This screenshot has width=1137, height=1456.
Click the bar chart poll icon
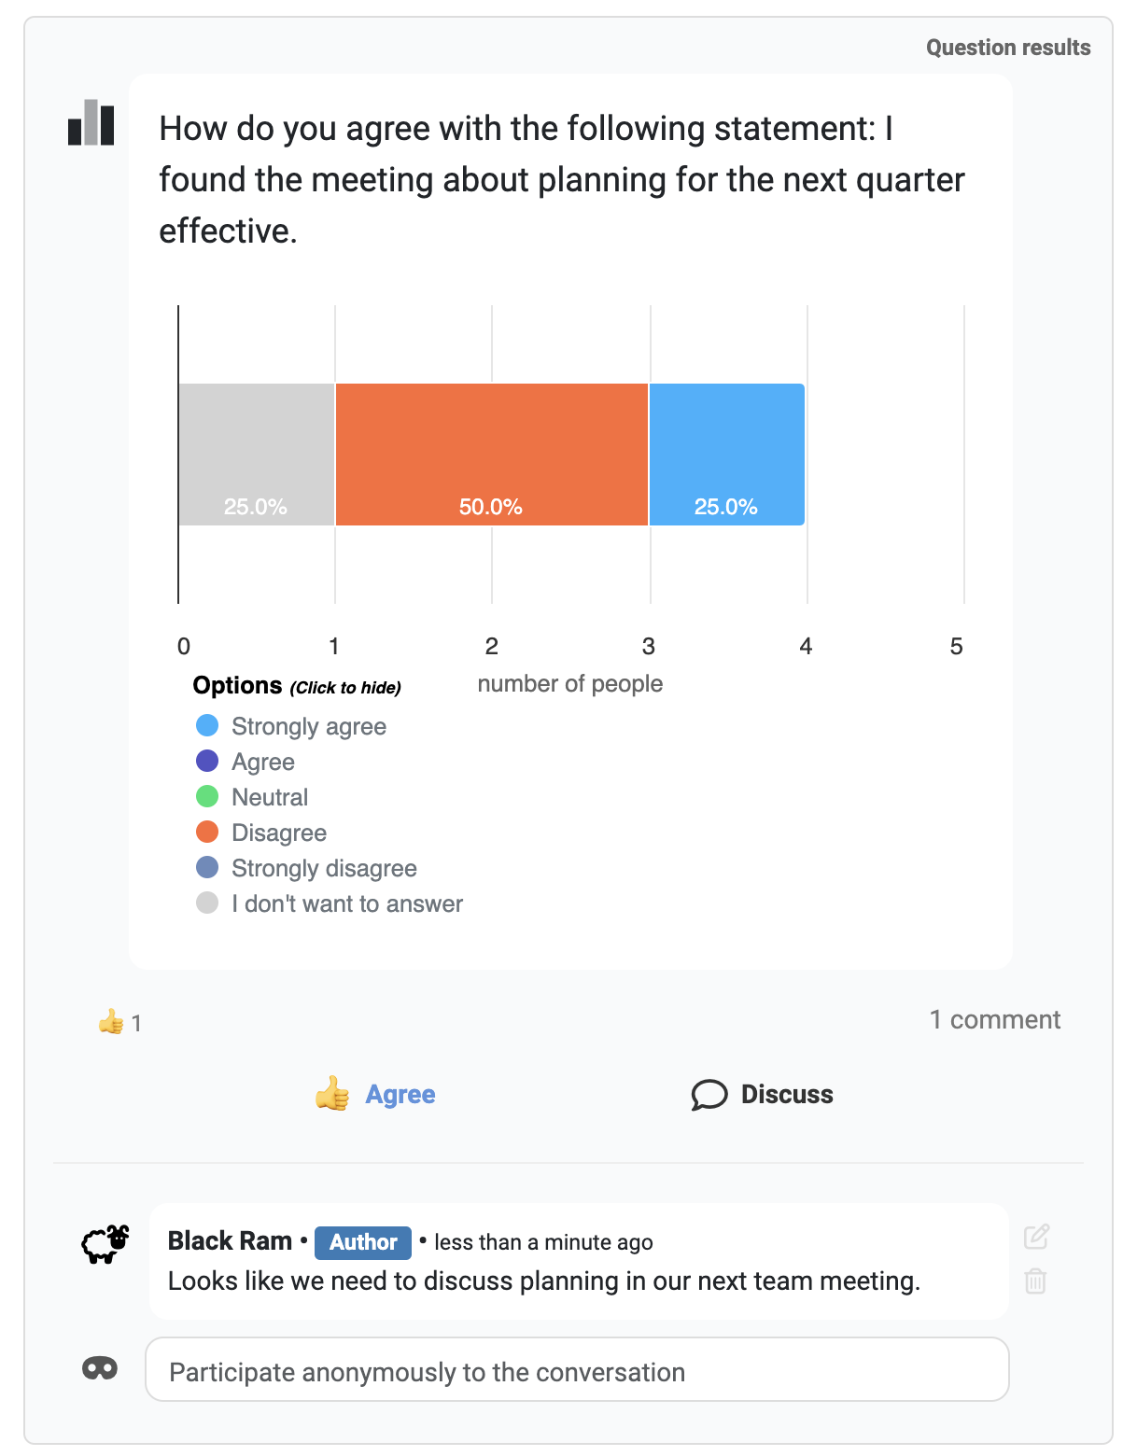[91, 123]
